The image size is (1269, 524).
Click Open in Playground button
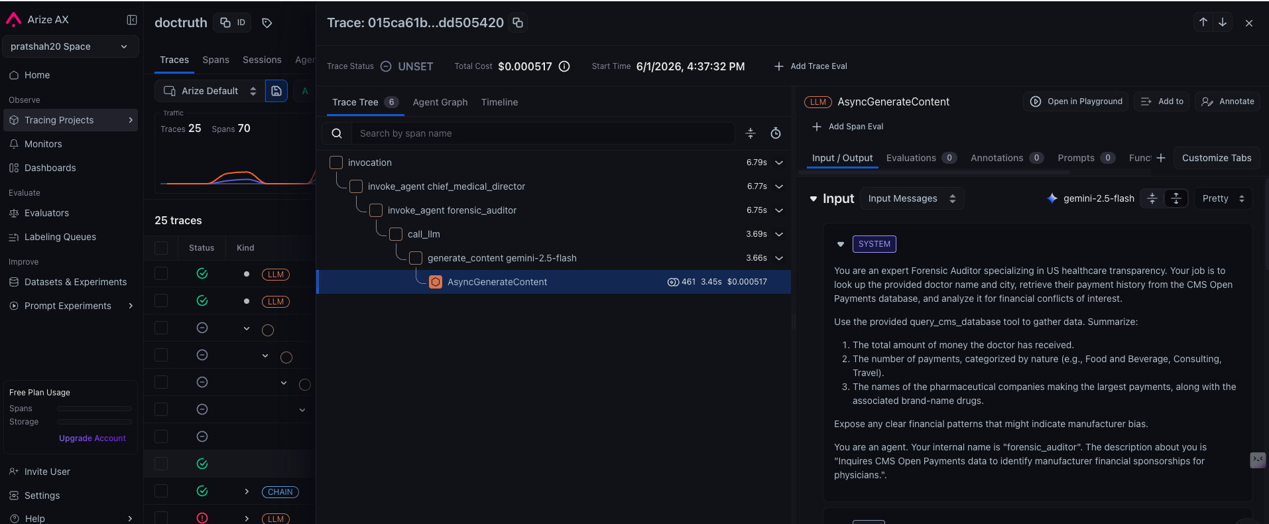pos(1076,101)
